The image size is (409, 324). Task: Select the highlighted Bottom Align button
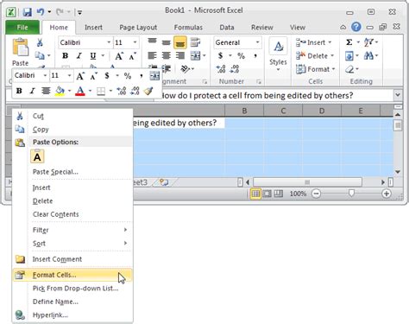(180, 42)
